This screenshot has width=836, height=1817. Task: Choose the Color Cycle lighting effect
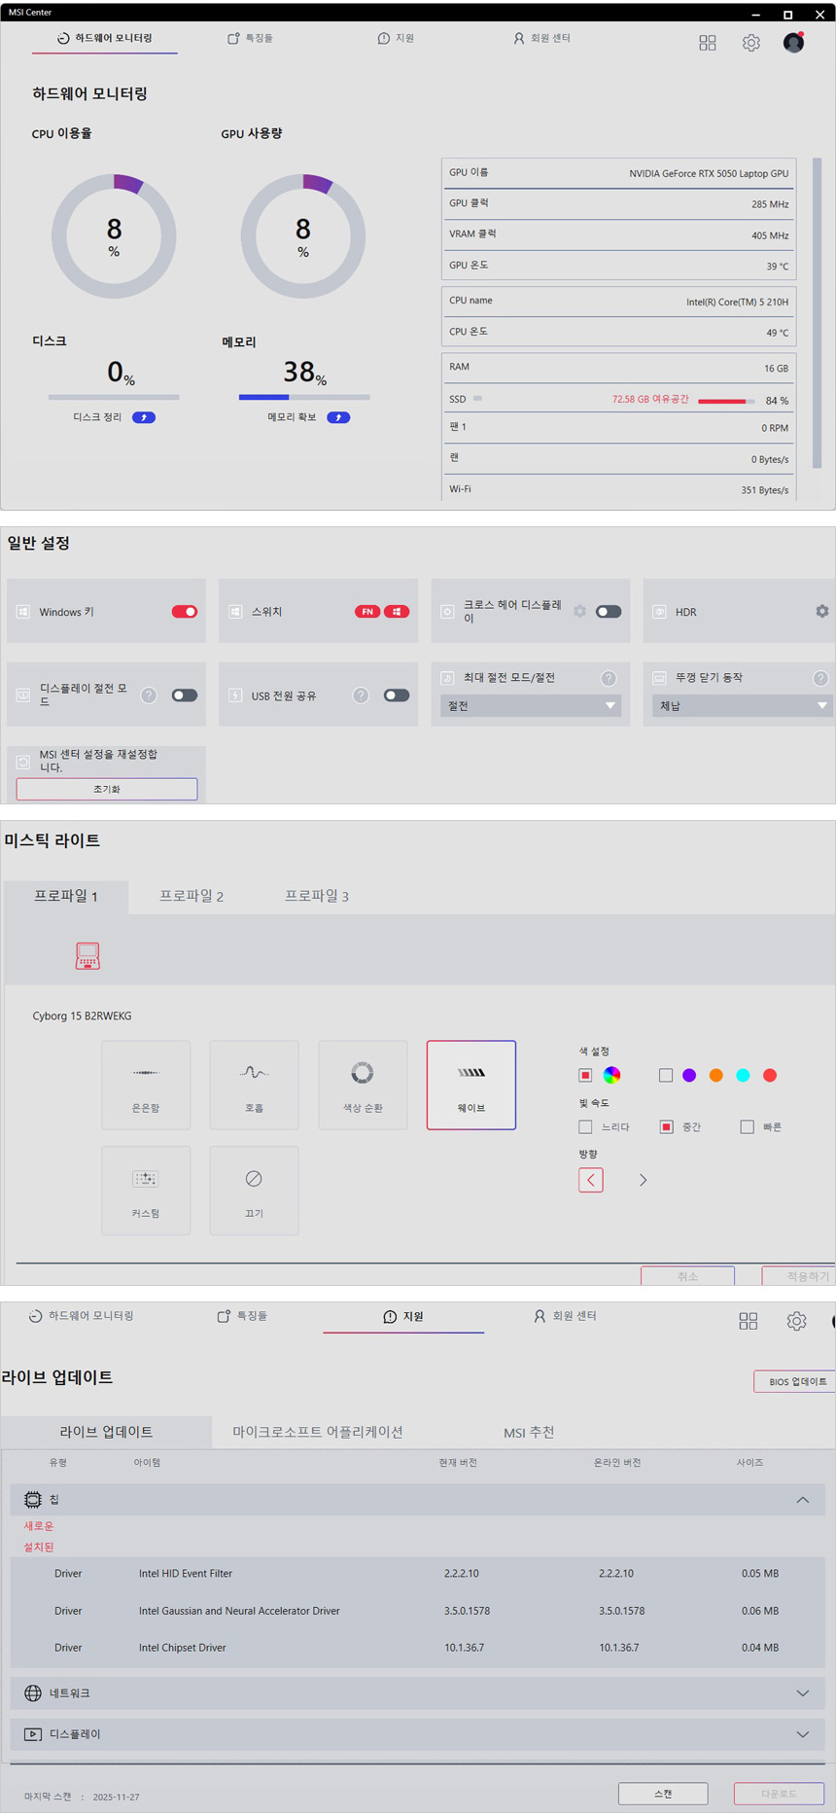(363, 1085)
